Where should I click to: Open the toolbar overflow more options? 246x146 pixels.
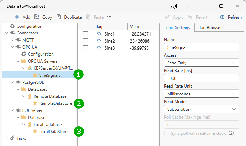[x=109, y=17]
